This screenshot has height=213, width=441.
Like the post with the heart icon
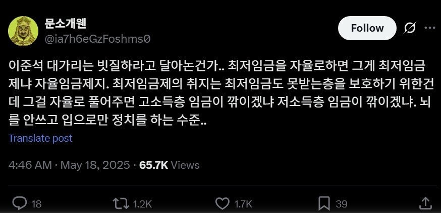pyautogui.click(x=222, y=203)
